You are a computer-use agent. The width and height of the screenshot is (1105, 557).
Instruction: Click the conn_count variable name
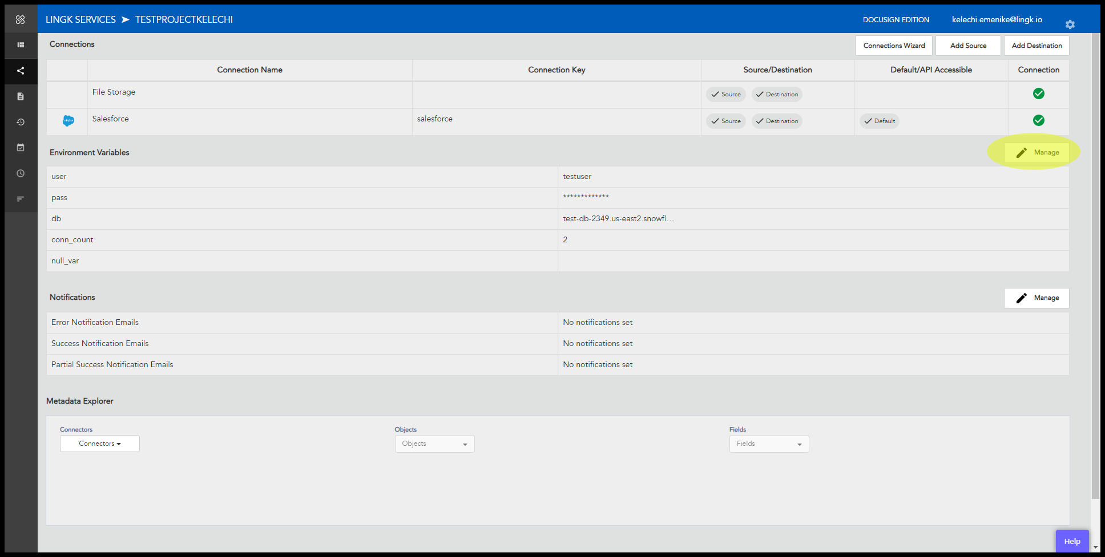tap(72, 239)
